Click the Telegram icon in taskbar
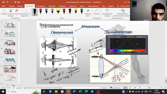 point(92,92)
